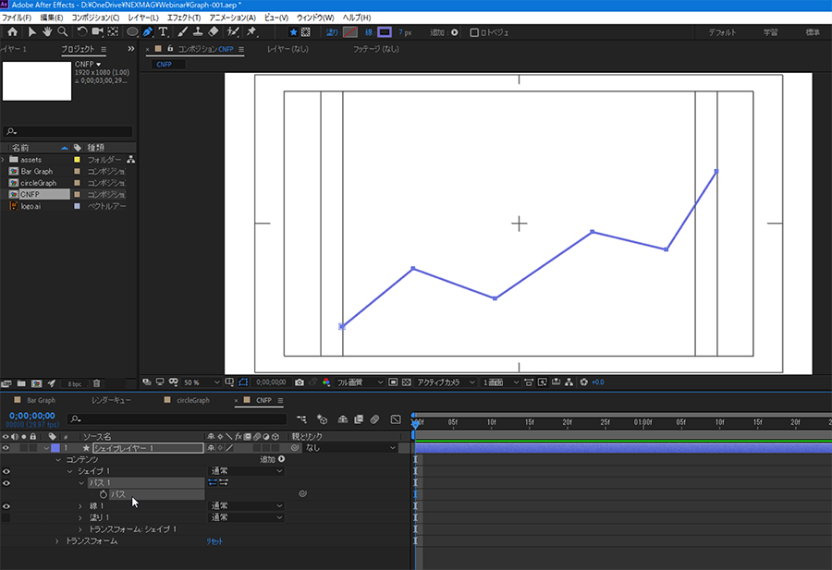The height and width of the screenshot is (570, 832).
Task: Expand the トランスフォーム property group
Action: (x=57, y=540)
